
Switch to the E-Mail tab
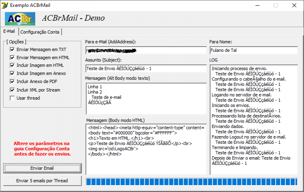(9, 31)
